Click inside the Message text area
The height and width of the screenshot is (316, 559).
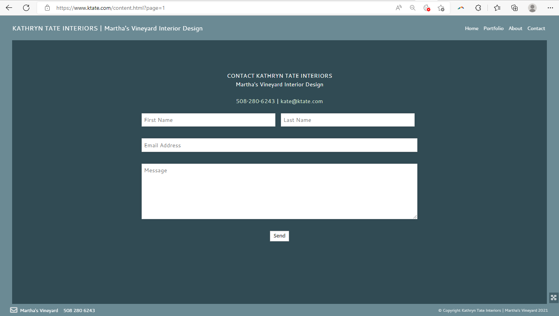coord(279,191)
